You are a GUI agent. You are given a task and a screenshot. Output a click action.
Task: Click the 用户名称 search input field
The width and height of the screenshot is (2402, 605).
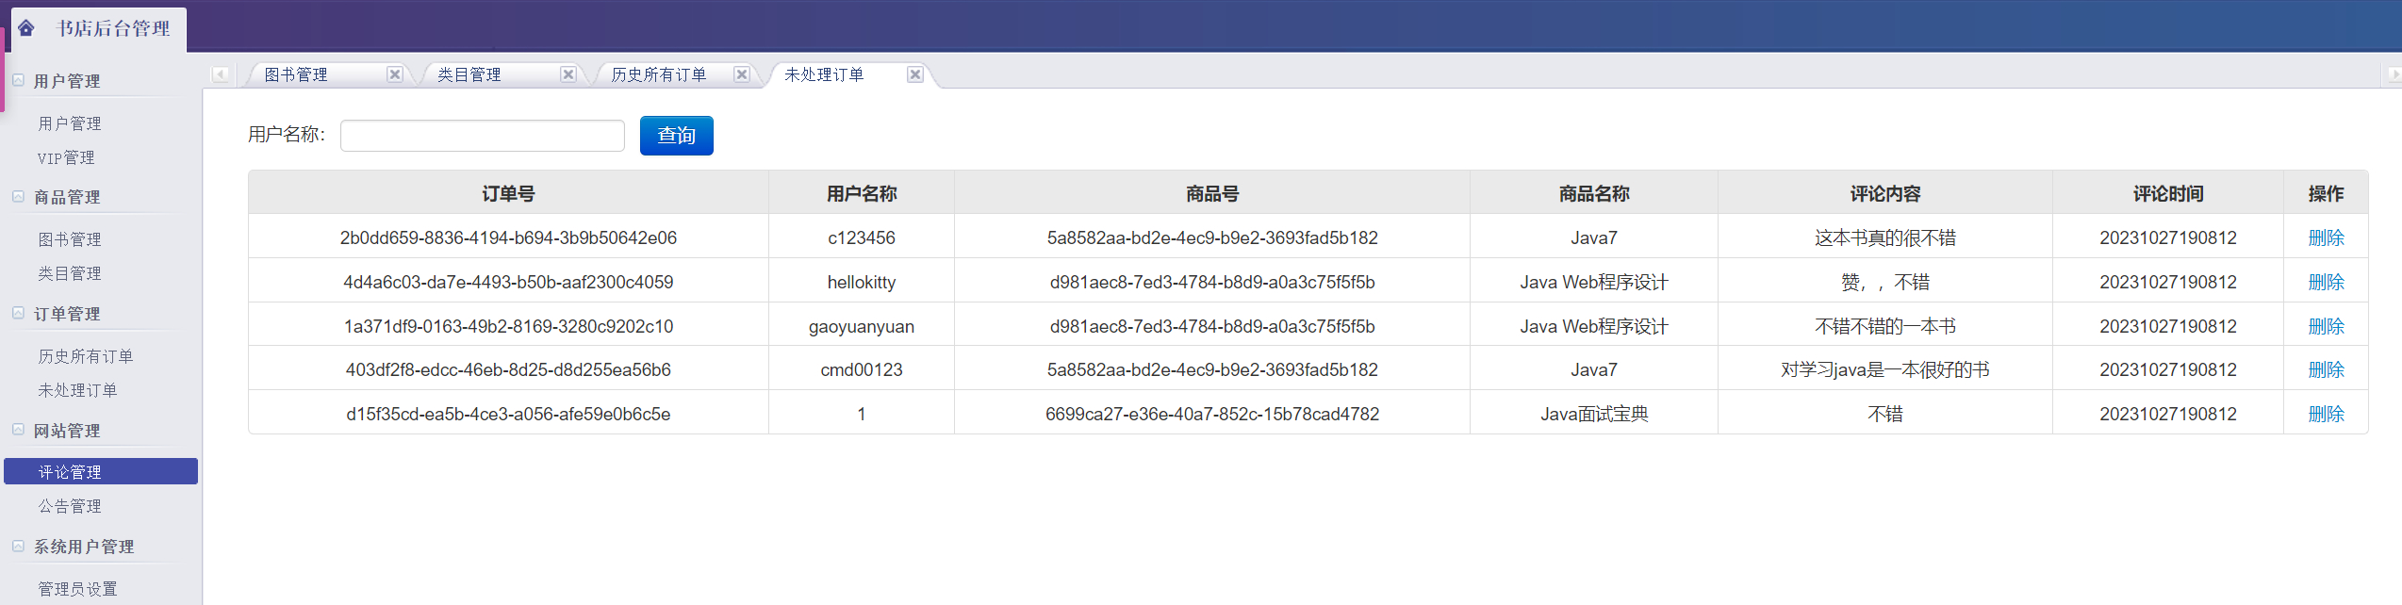pos(483,136)
